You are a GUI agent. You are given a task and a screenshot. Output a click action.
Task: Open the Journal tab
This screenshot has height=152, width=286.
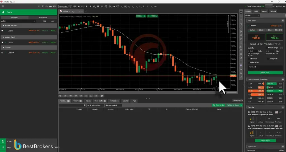[x=125, y=101]
